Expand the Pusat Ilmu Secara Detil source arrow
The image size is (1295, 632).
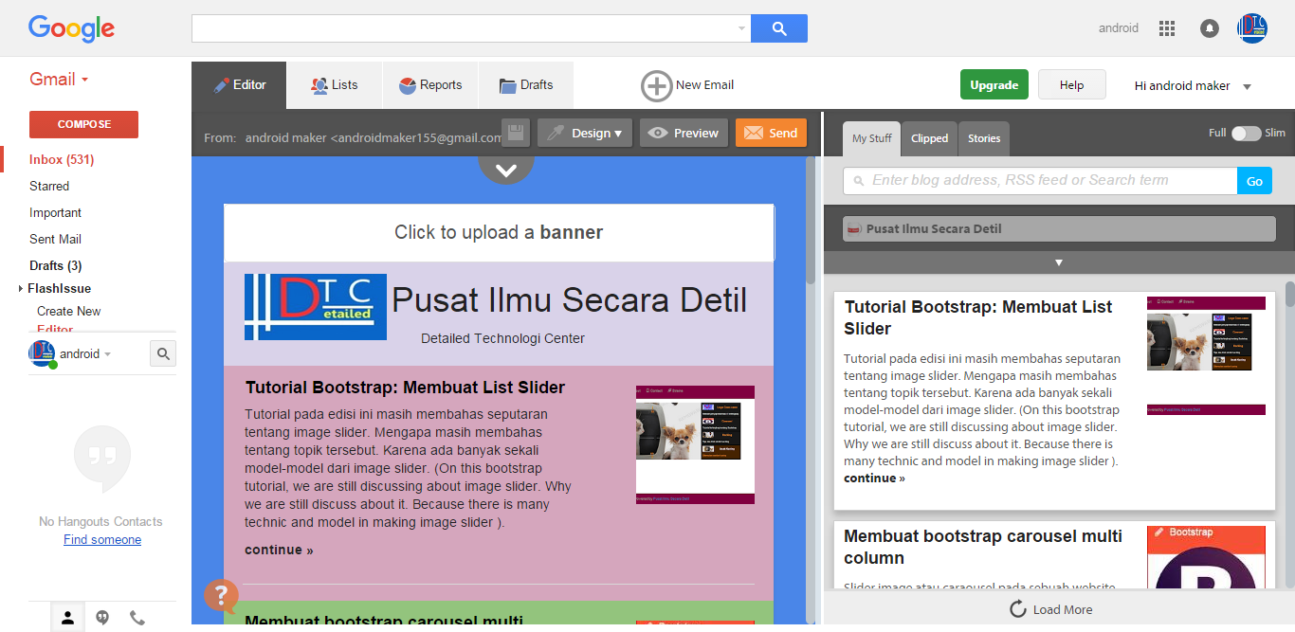pyautogui.click(x=1059, y=262)
